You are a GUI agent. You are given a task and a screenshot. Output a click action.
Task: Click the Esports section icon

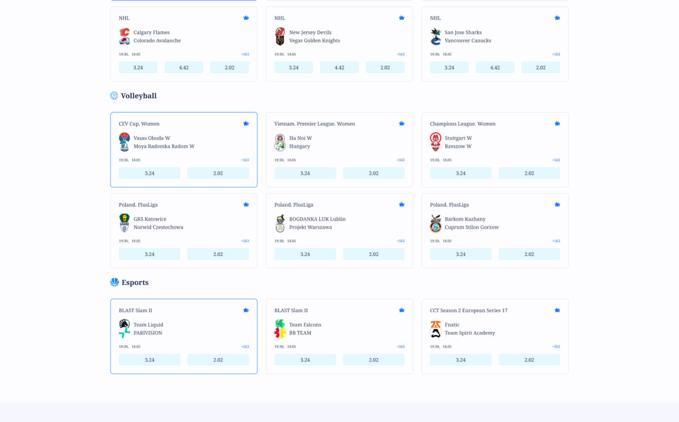coord(114,282)
